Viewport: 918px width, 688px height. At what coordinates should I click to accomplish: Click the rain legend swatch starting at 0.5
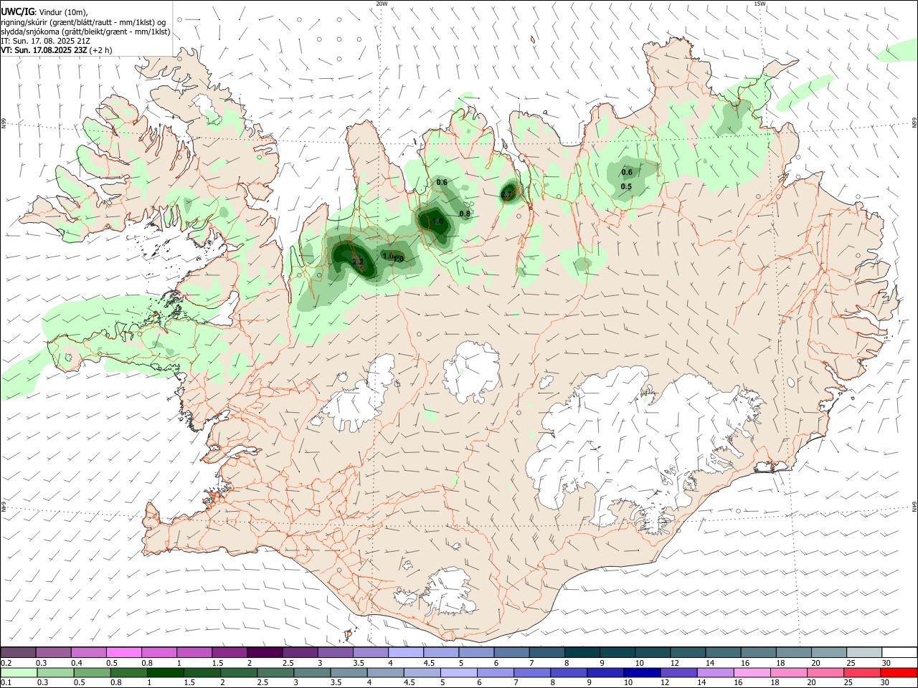click(x=92, y=672)
